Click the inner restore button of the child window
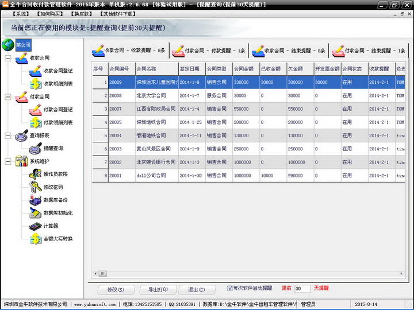The width and height of the screenshot is (414, 310). [x=402, y=14]
